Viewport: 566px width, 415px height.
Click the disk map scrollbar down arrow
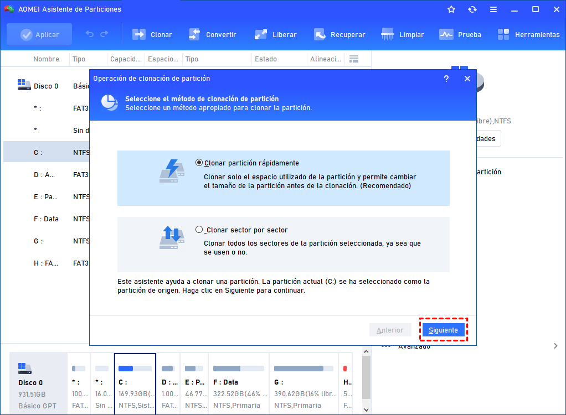(367, 410)
